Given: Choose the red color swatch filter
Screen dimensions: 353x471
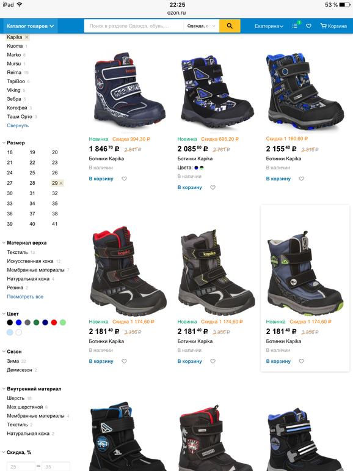Looking at the screenshot, I should 54,322.
